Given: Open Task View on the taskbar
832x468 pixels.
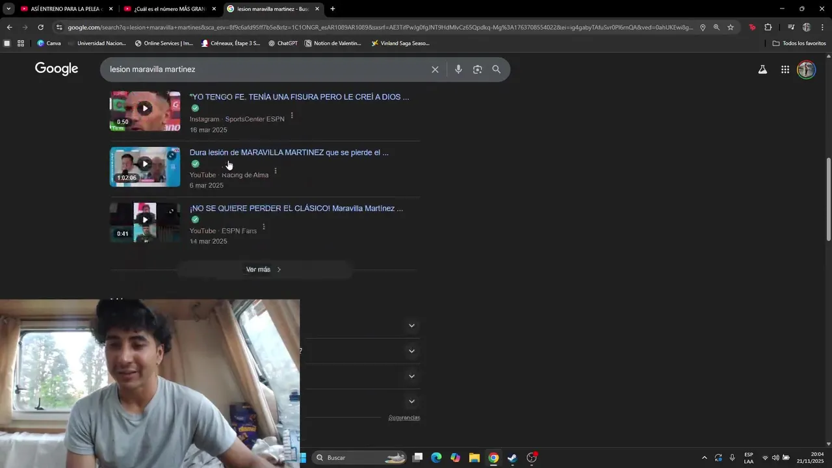Looking at the screenshot, I should [417, 458].
